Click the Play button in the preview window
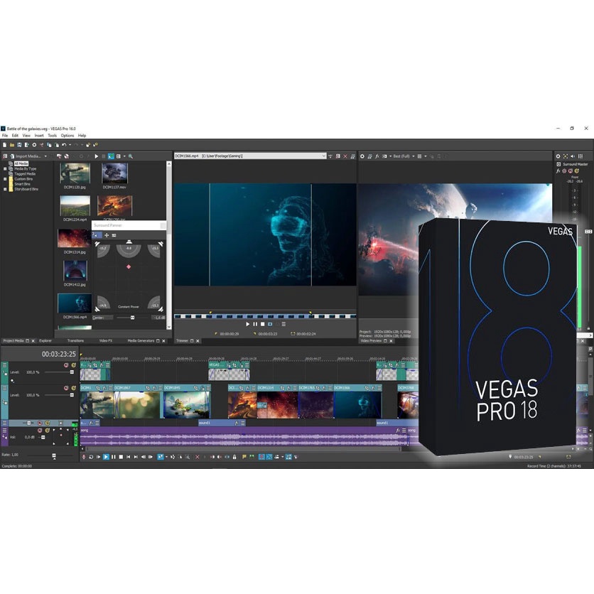The height and width of the screenshot is (594, 594). (x=247, y=324)
